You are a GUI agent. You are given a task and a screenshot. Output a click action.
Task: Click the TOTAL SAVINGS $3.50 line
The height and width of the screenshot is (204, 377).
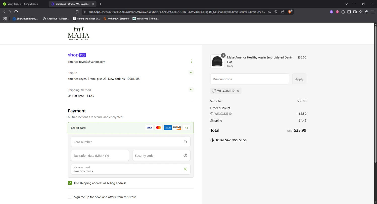tap(228, 140)
